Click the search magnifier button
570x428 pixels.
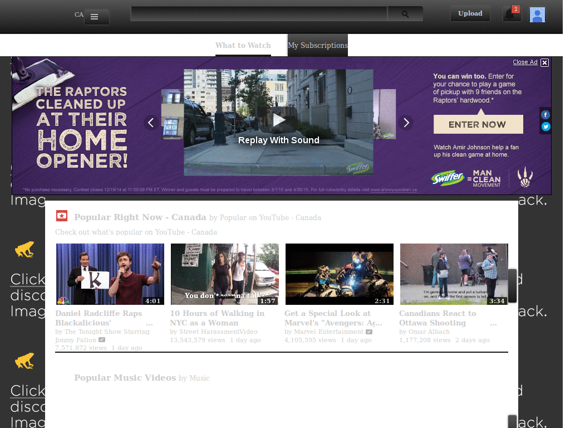pos(405,14)
